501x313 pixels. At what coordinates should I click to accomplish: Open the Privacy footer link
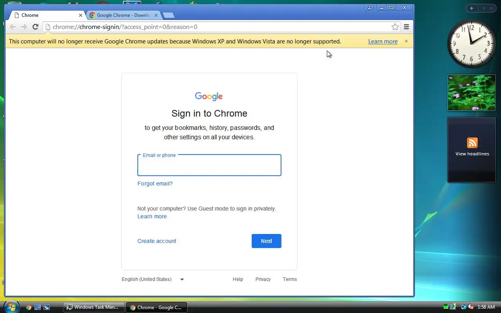point(263,279)
